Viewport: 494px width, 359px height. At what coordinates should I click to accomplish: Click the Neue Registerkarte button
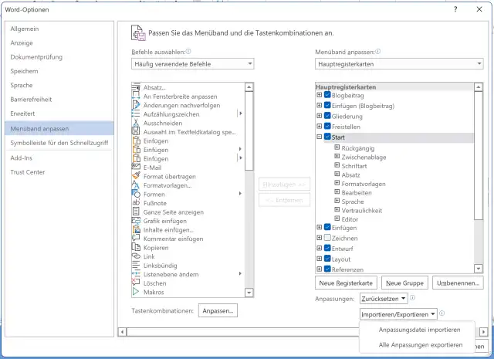click(x=346, y=283)
